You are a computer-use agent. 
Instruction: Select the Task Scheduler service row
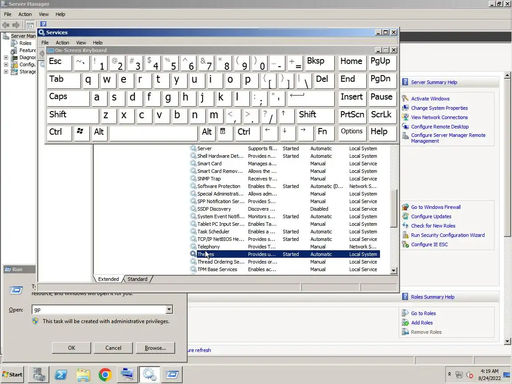point(285,232)
